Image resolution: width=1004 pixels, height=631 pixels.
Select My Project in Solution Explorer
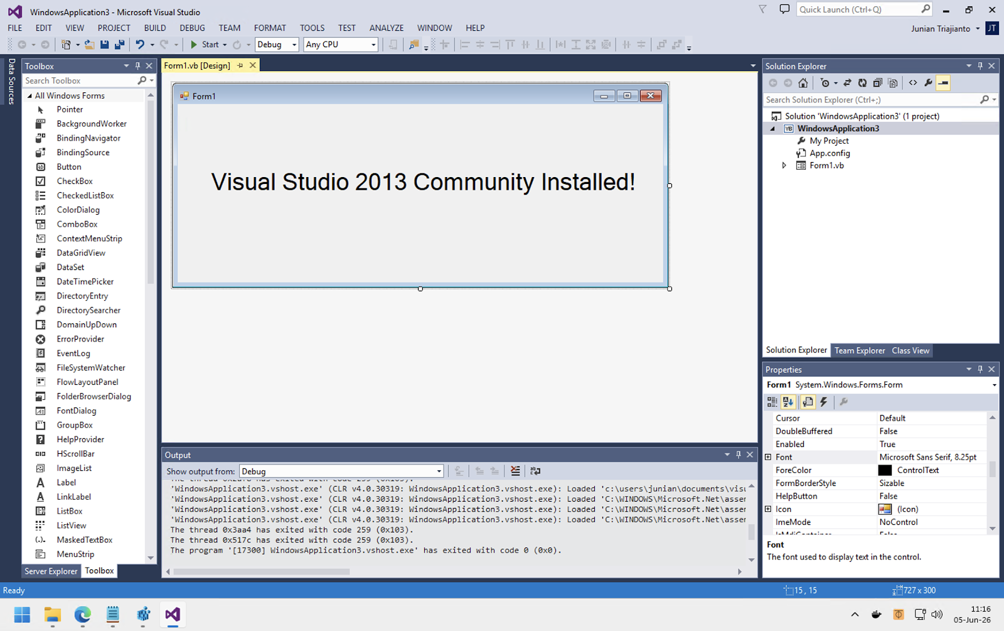coord(829,141)
